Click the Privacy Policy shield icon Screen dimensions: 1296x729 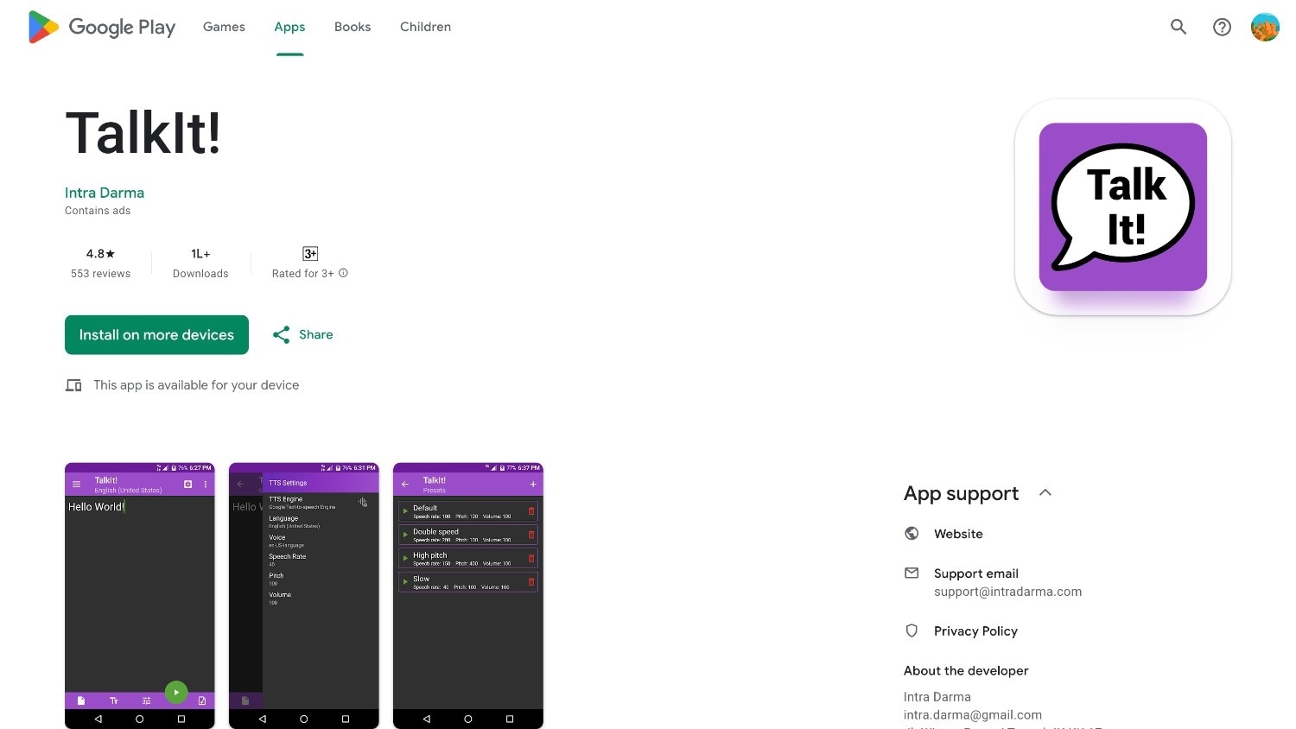tap(912, 631)
